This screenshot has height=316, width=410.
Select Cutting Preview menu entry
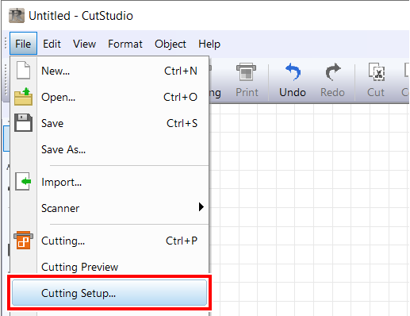click(109, 267)
